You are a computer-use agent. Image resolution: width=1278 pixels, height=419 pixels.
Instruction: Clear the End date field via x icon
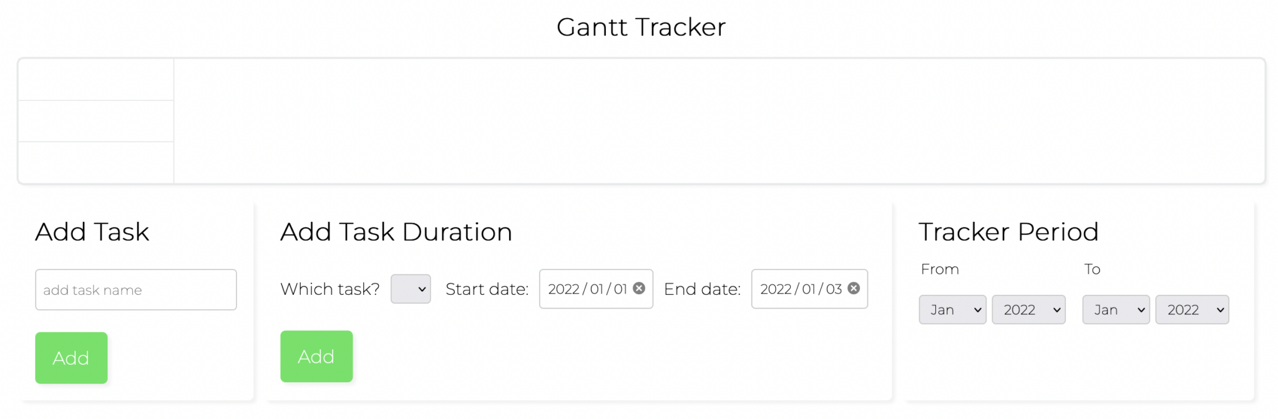854,288
